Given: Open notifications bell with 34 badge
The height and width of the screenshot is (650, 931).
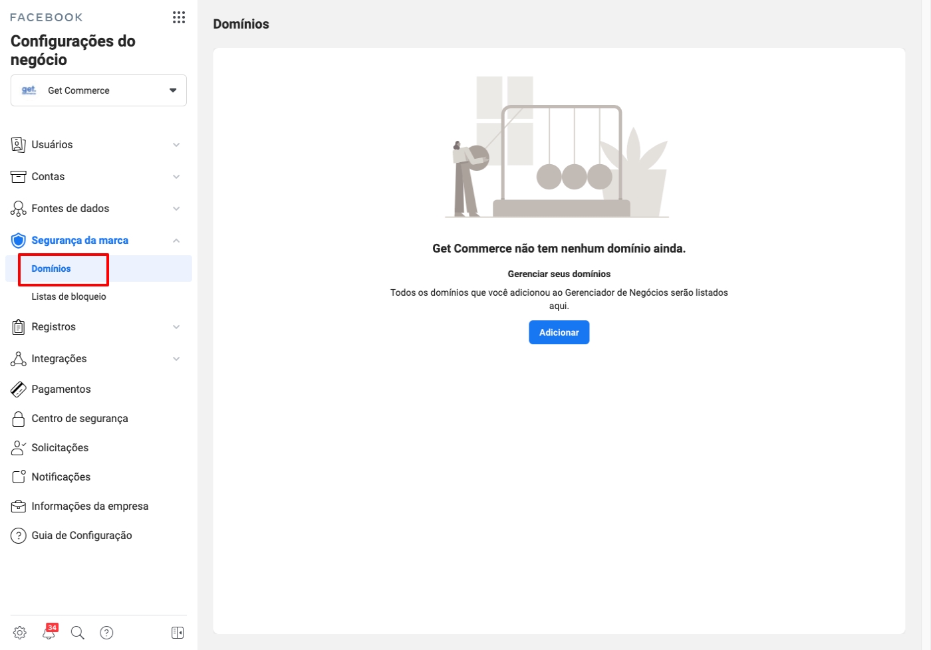Looking at the screenshot, I should click(49, 632).
